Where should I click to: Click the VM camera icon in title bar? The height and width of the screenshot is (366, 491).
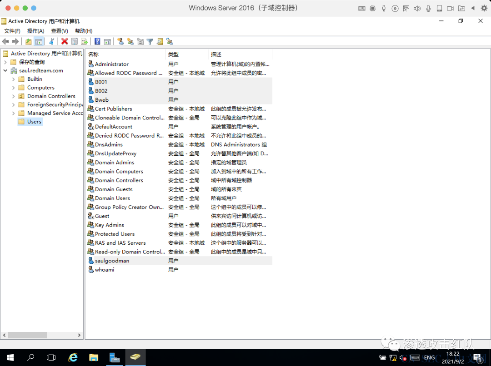(451, 9)
